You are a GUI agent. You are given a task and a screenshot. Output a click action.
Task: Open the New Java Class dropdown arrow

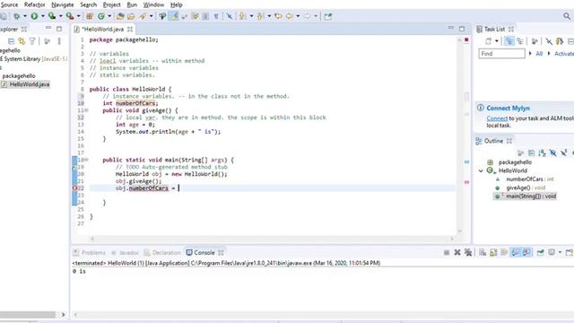click(x=109, y=16)
